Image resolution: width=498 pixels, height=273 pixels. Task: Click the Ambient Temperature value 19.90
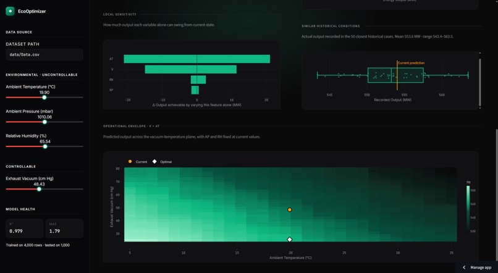click(44, 93)
